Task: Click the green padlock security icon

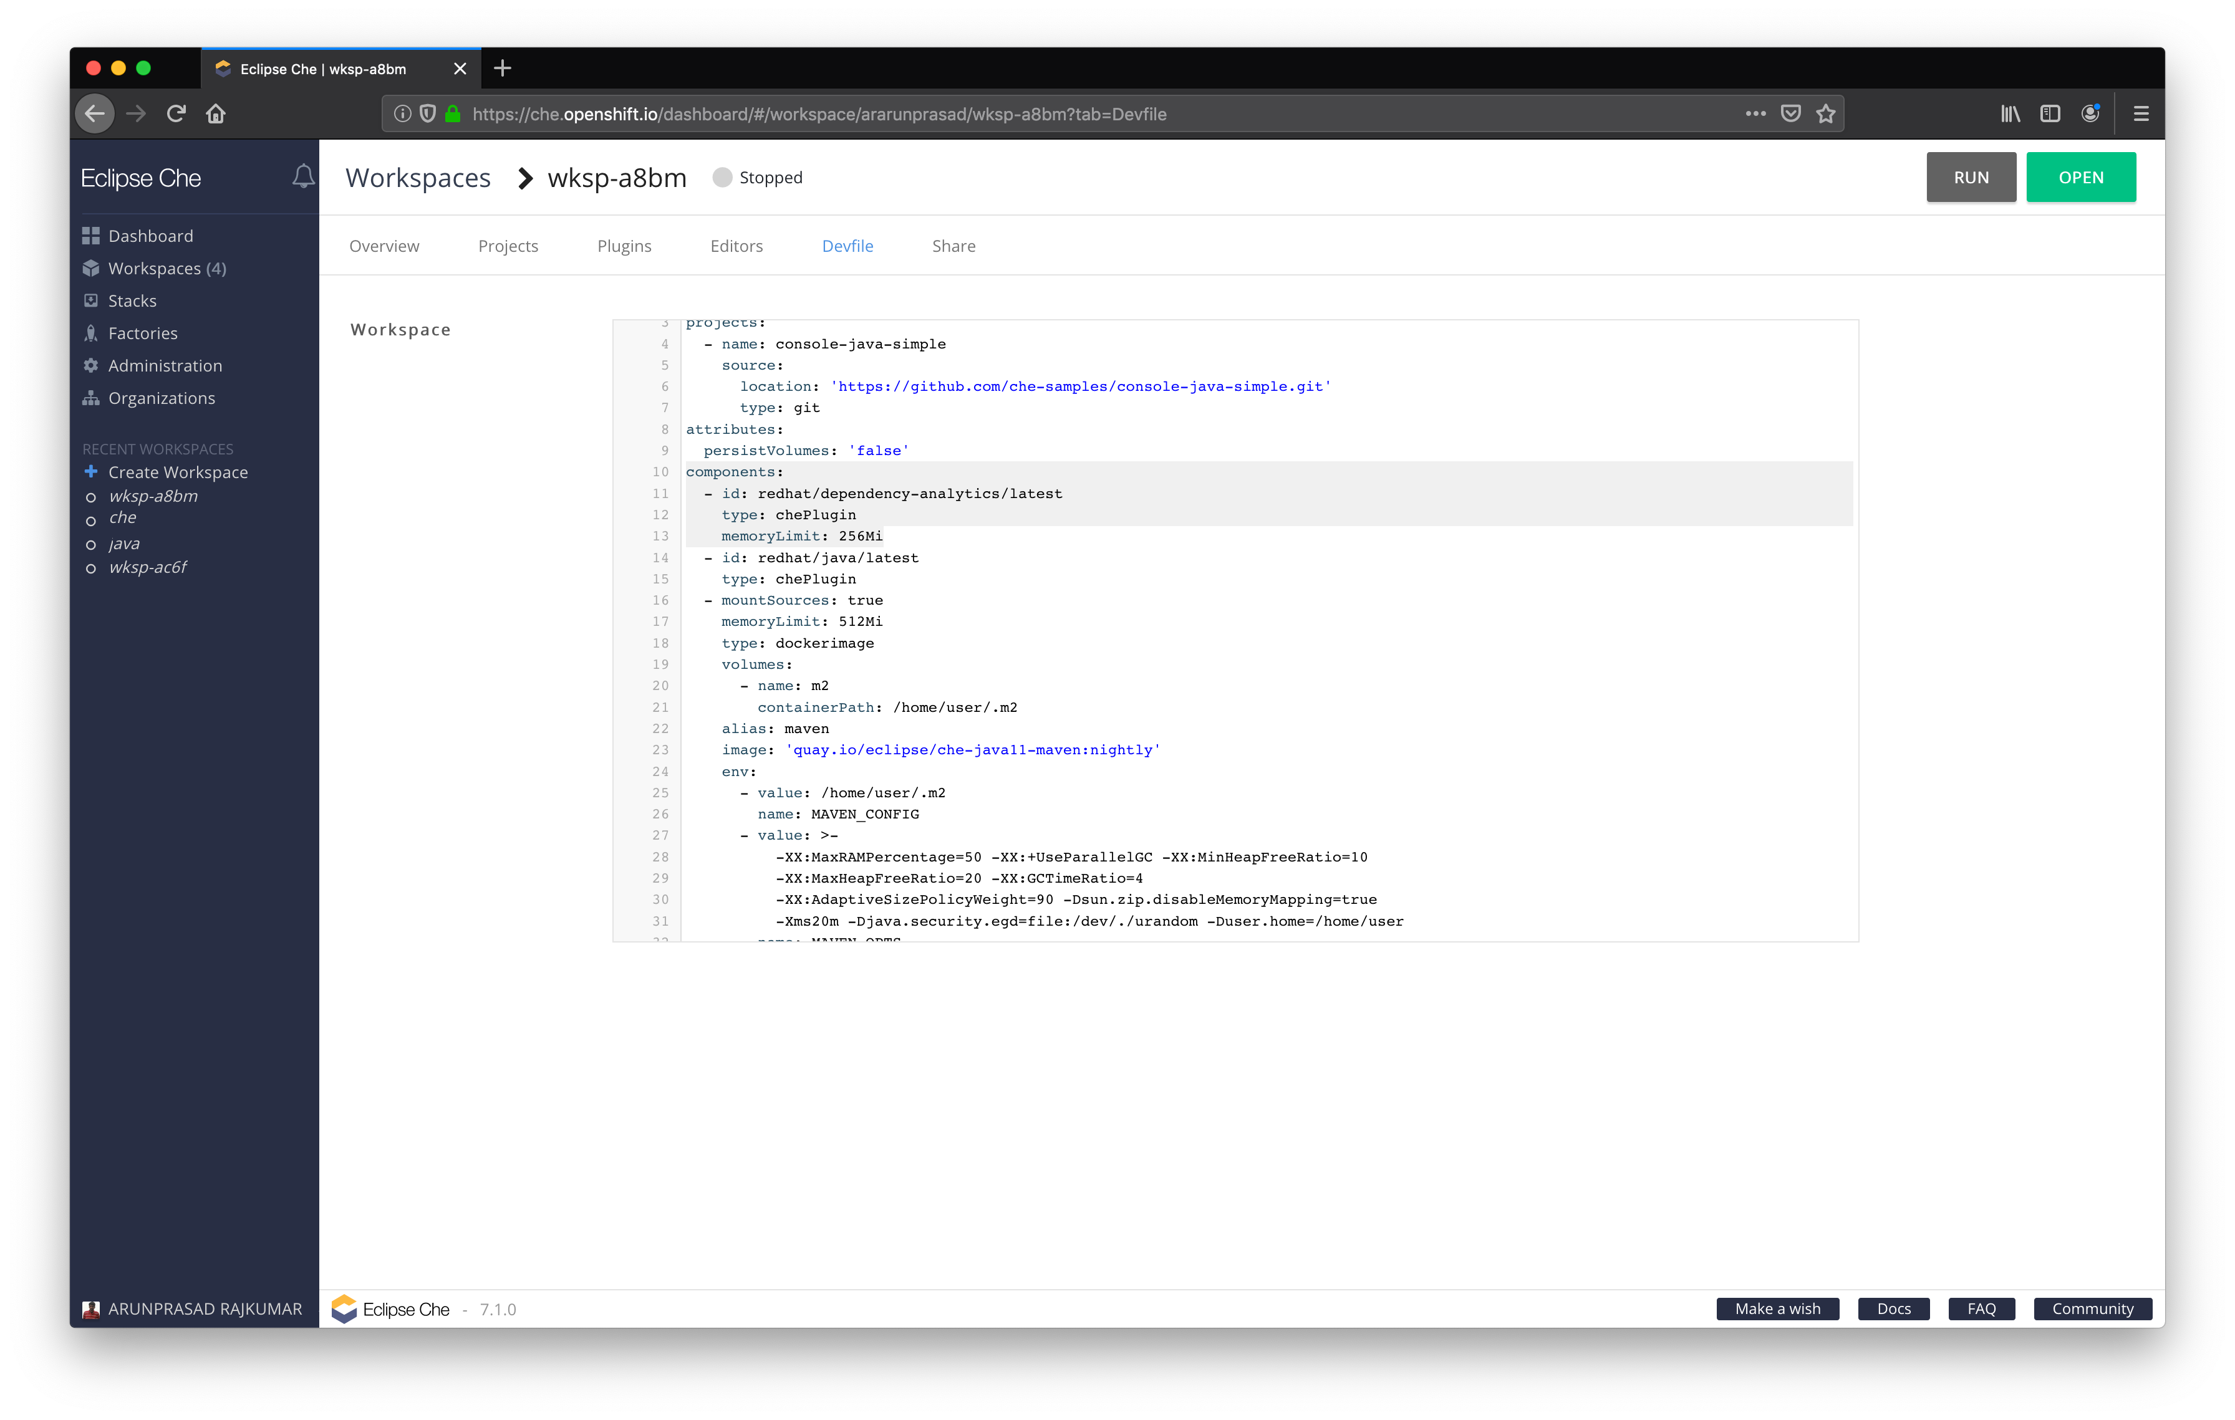Action: [x=453, y=114]
